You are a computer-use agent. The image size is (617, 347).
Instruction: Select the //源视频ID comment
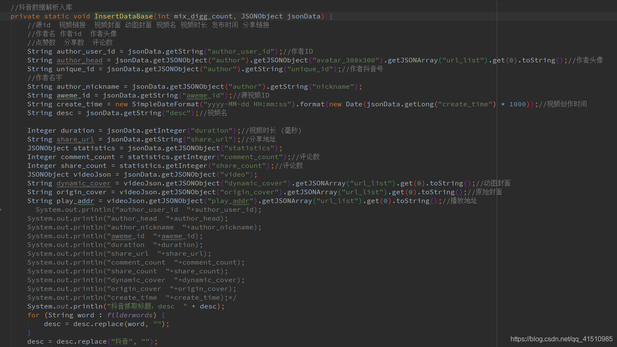pos(251,95)
